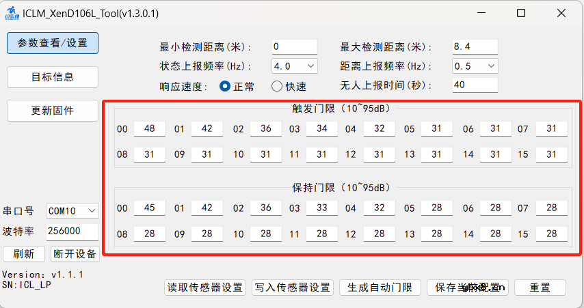584x308 pixels.
Task: Click the Version: v1.1.1 text
Action: coord(42,275)
